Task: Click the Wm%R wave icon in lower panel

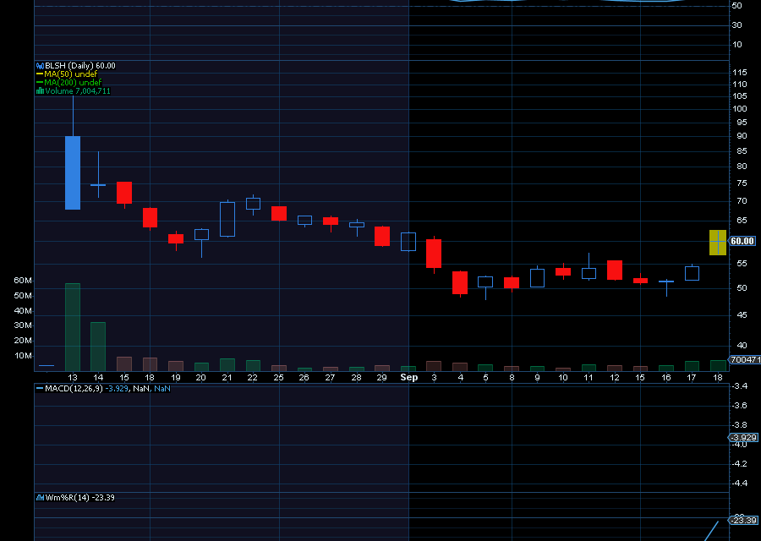Action: click(x=40, y=497)
